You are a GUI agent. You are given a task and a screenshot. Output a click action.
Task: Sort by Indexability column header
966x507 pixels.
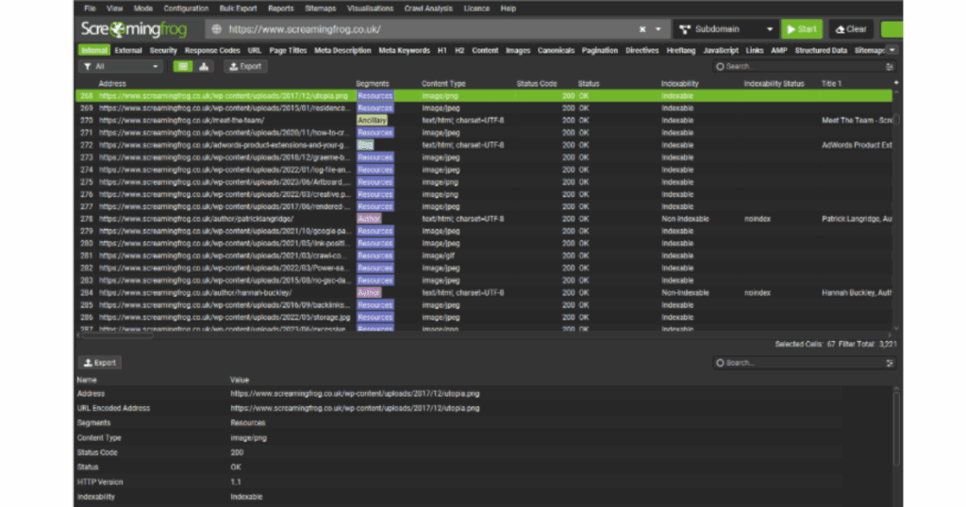[679, 84]
